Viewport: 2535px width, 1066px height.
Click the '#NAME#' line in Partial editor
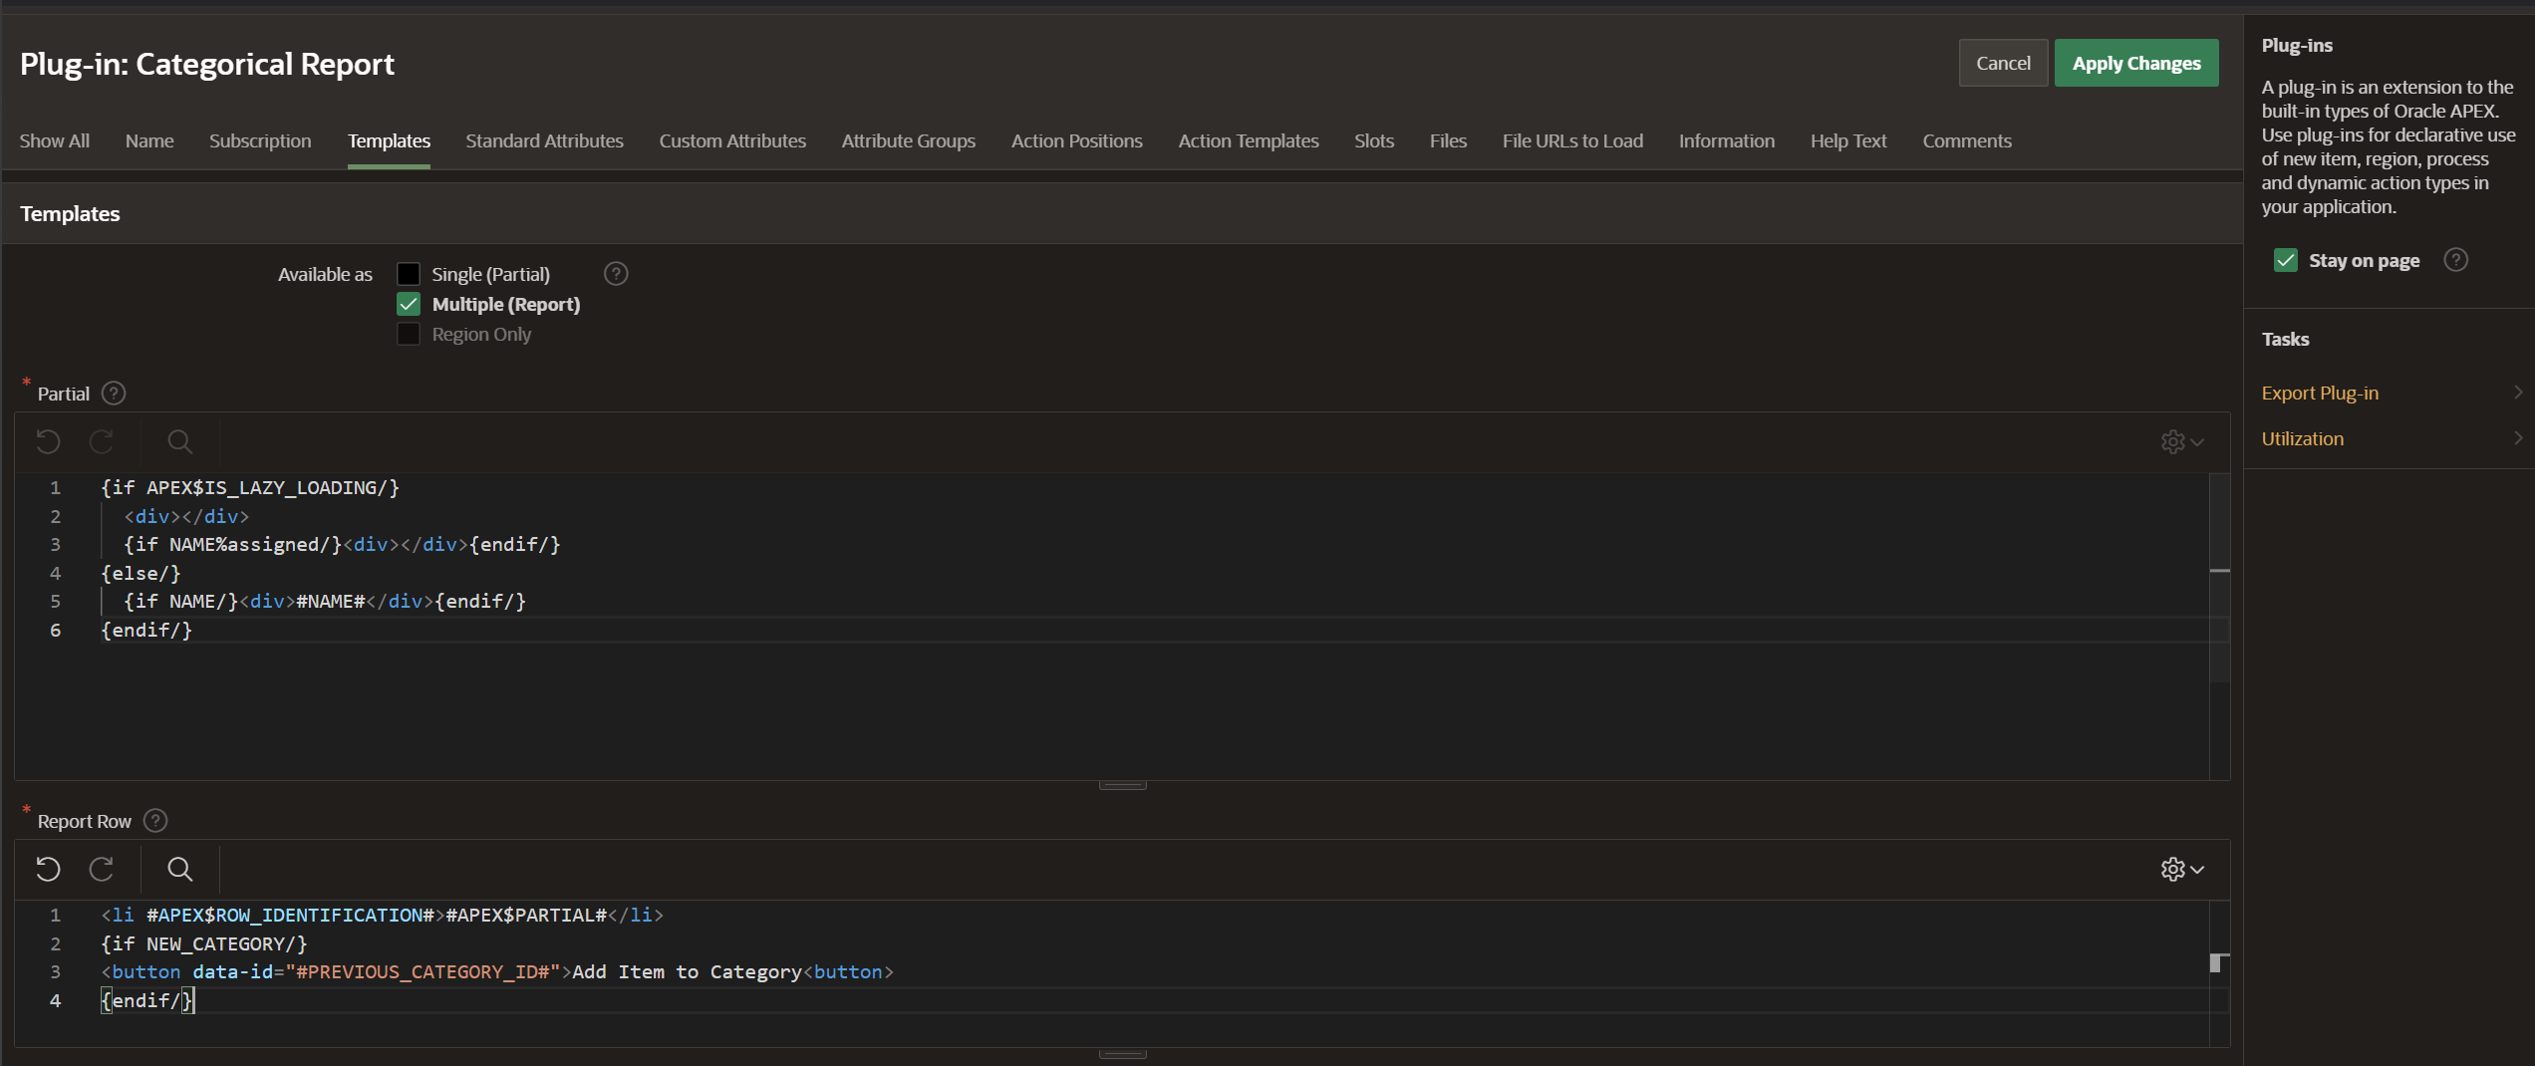coord(325,602)
